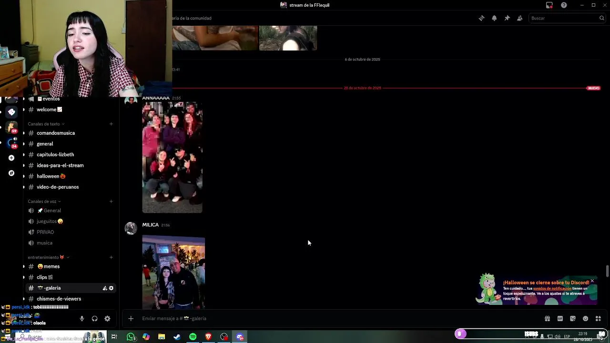
Task: Create channel plus beside 'entretenimiento'
Action: 111,257
